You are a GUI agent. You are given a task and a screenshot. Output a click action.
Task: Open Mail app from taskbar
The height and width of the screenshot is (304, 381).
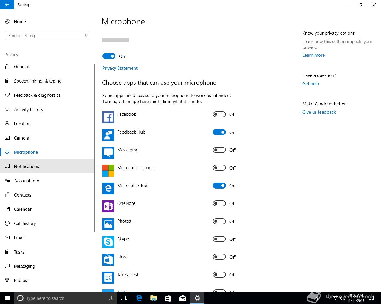182,298
